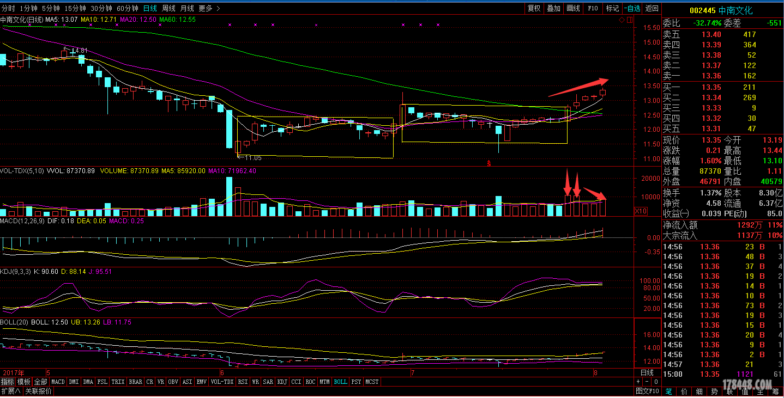Switch to 分时 intraday view
Screen dimensions: 784x398
coord(8,8)
